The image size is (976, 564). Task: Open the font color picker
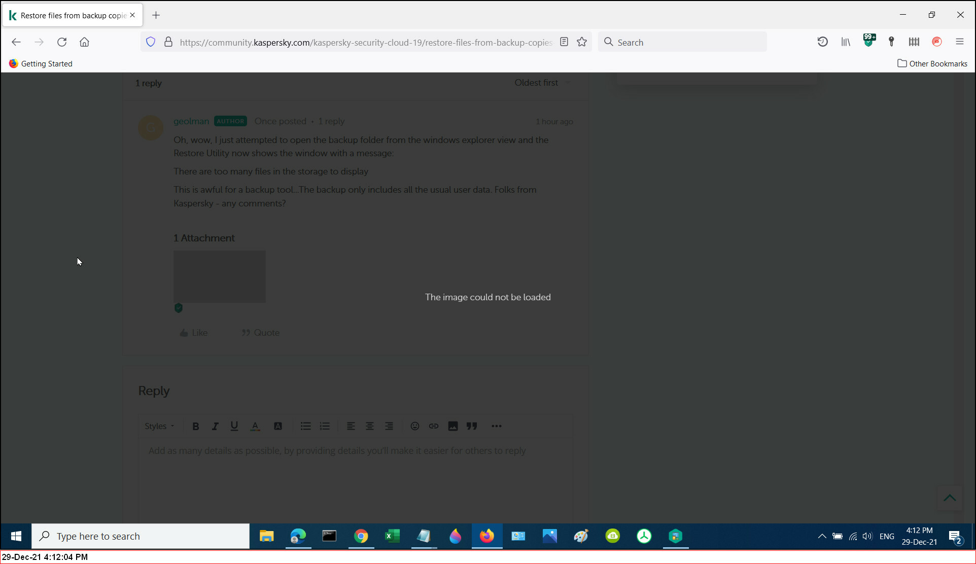click(255, 426)
